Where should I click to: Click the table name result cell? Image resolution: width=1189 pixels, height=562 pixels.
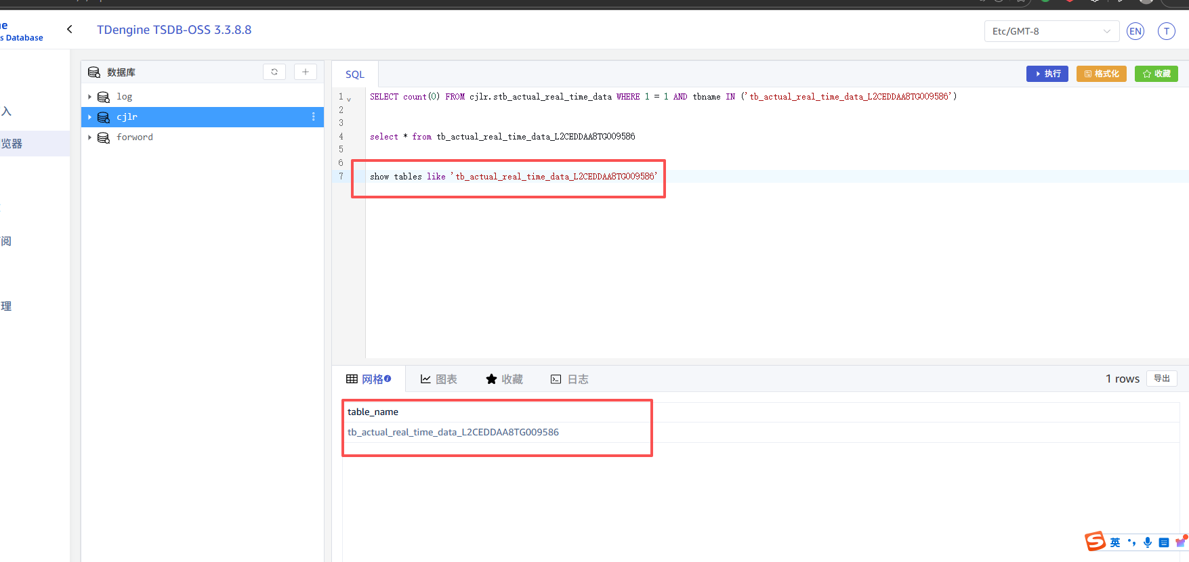tap(453, 432)
